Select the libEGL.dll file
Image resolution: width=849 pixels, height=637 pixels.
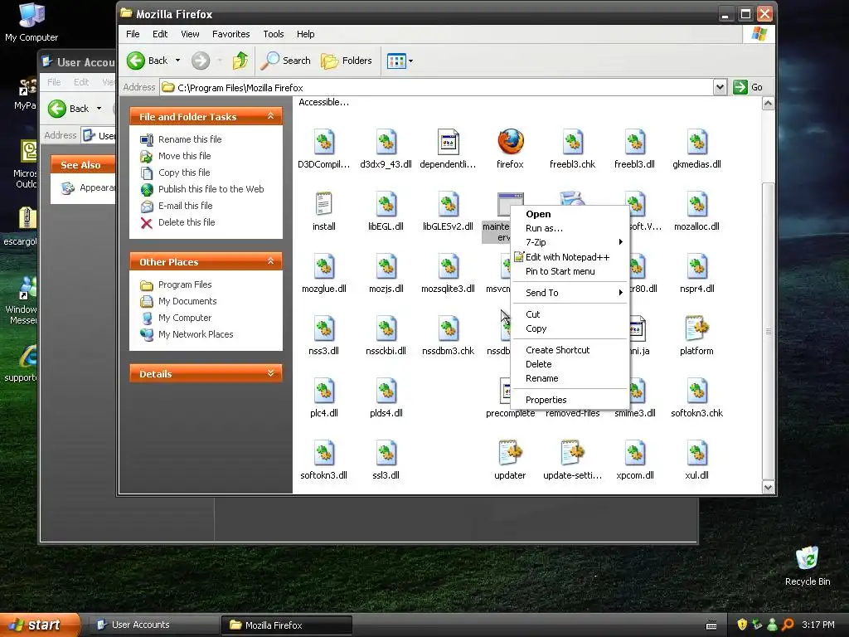386,211
